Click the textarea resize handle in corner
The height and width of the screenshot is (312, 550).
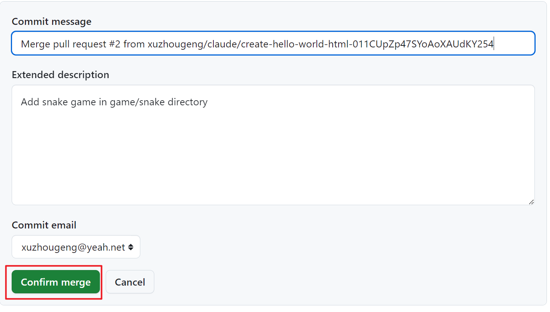pos(531,202)
